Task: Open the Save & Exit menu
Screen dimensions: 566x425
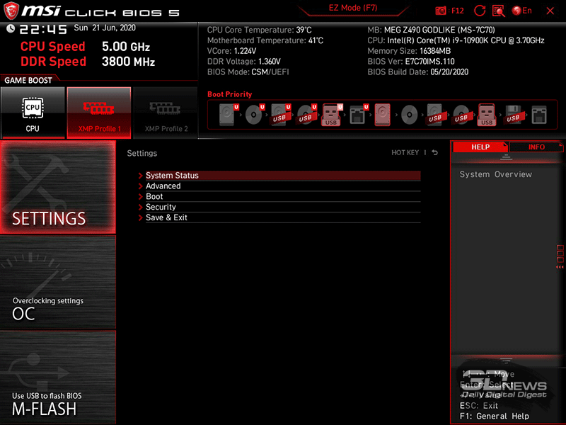Action: (283, 217)
